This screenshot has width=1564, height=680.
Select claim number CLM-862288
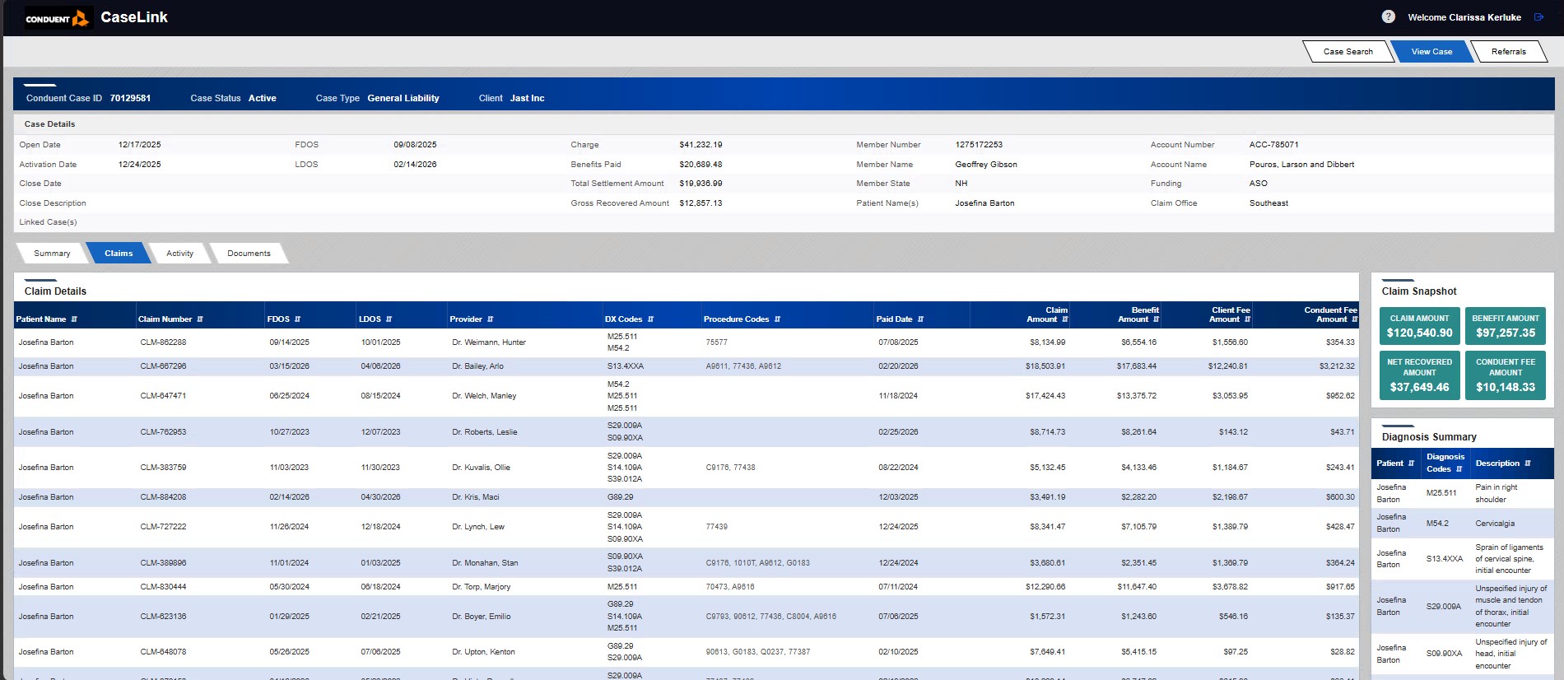click(x=163, y=342)
